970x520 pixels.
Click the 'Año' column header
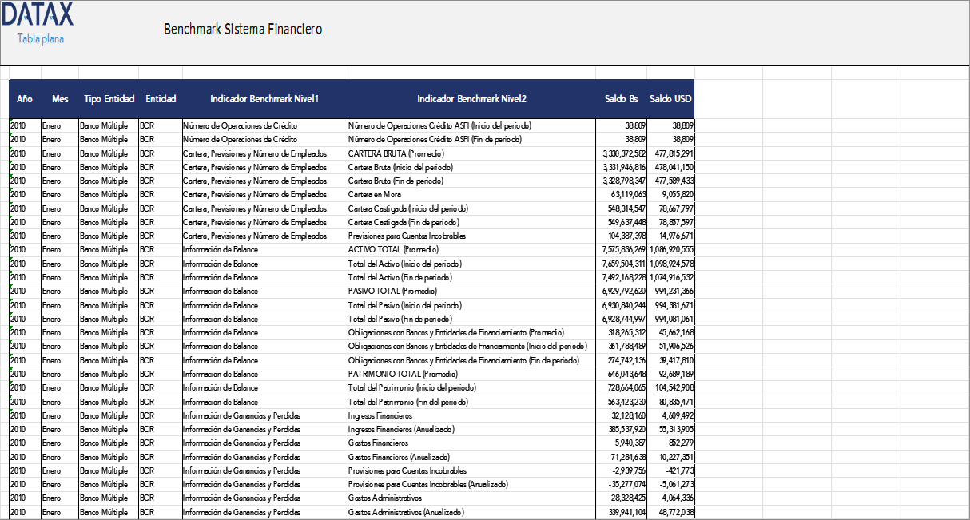(25, 99)
